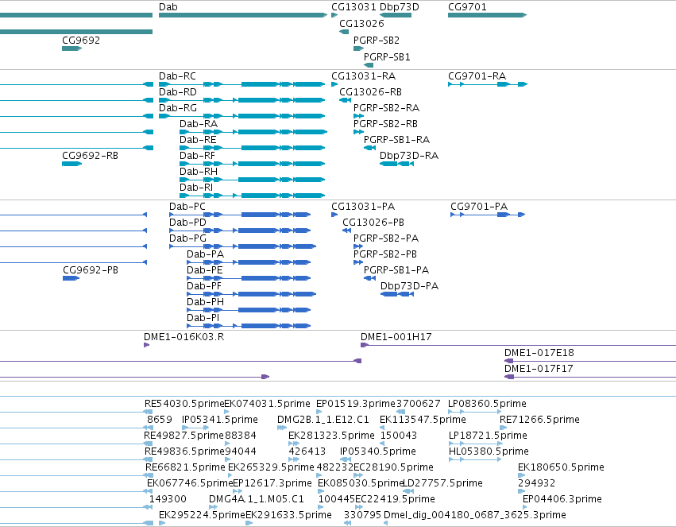
Task: Click the Dab-PE protein label
Action: tap(204, 270)
